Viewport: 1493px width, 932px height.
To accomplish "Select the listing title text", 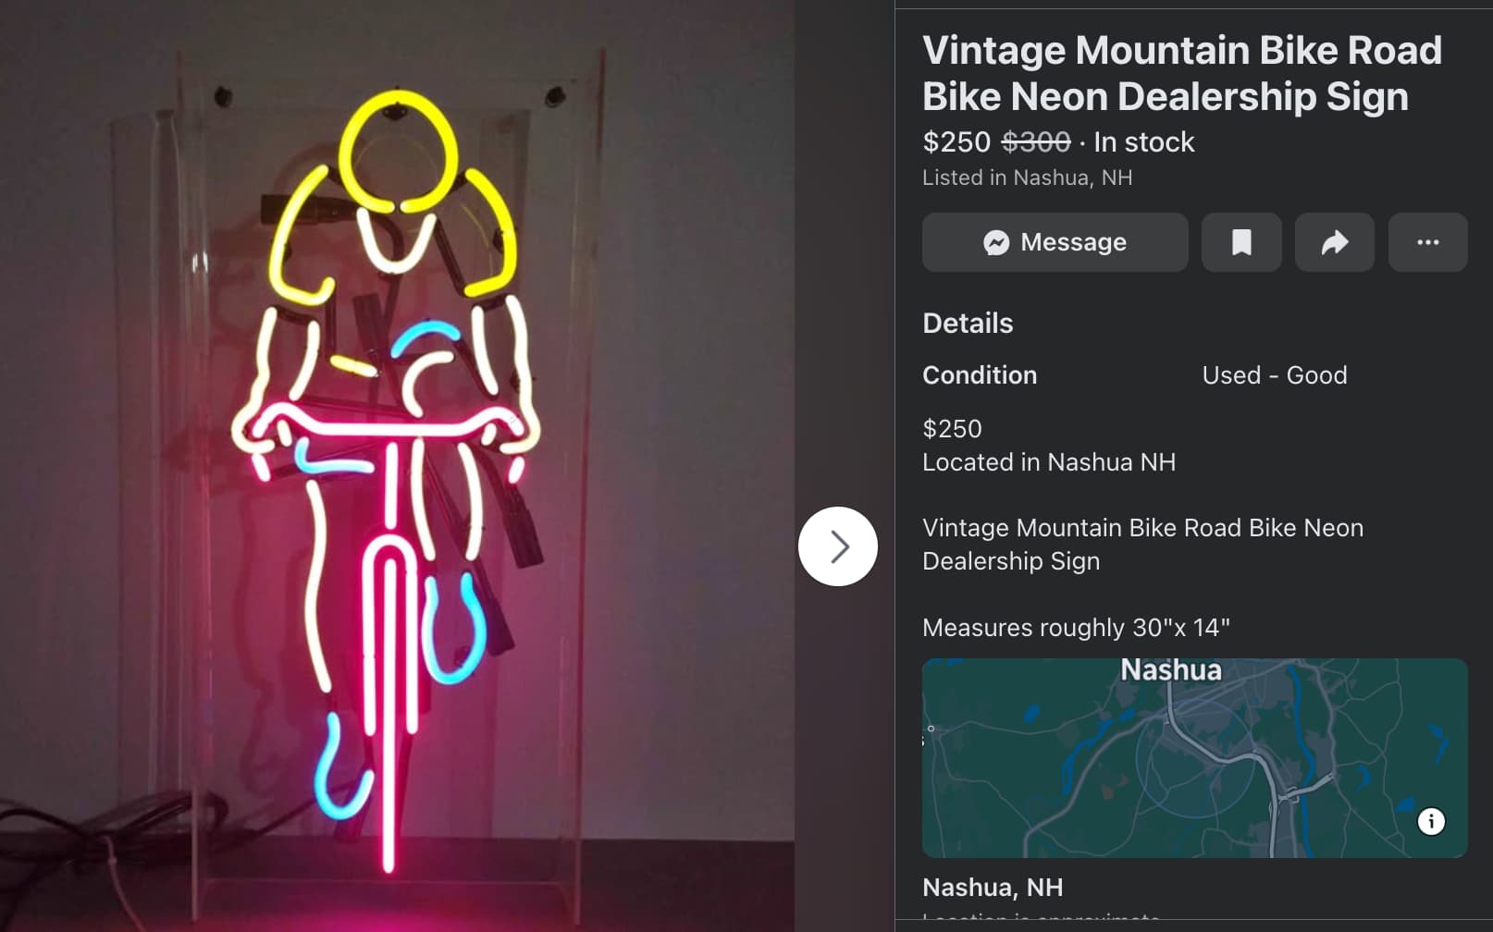I will click(x=1181, y=73).
